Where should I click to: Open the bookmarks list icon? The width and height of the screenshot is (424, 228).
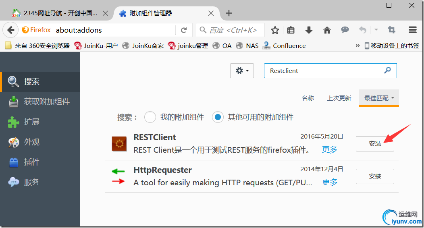click(291, 30)
